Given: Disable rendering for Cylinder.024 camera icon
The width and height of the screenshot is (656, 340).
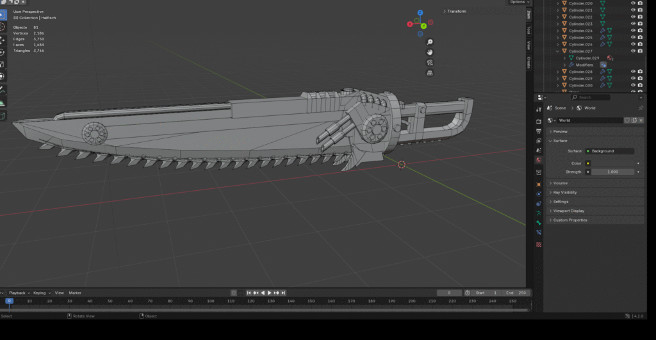Looking at the screenshot, I should (640, 31).
